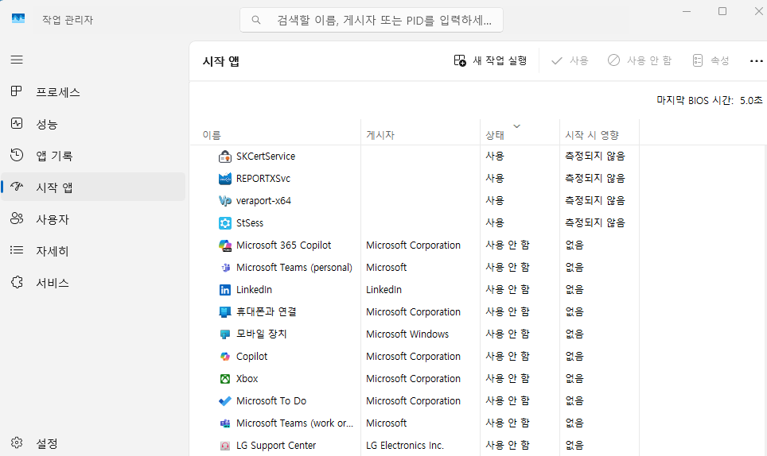Screen dimensions: 767x456
Task: Click the veraport-x64 app icon
Action: [x=225, y=201]
